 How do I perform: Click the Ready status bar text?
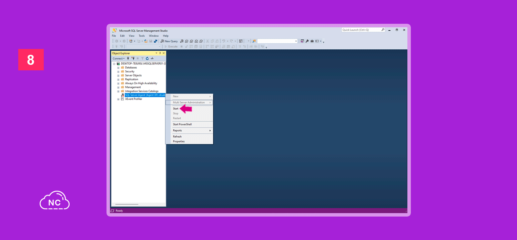(119, 211)
